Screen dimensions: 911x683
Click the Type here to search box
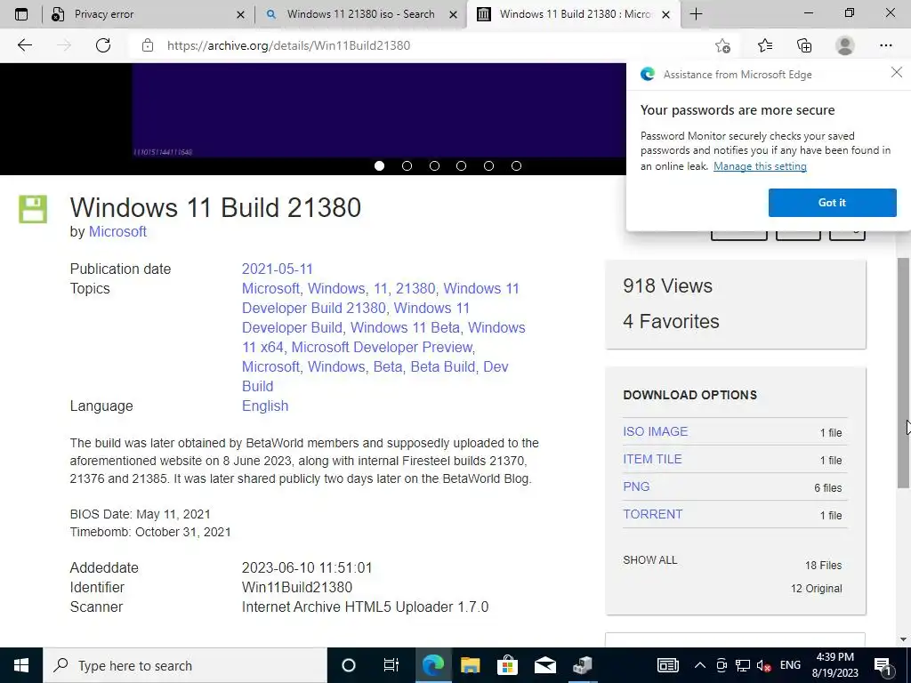pos(185,665)
